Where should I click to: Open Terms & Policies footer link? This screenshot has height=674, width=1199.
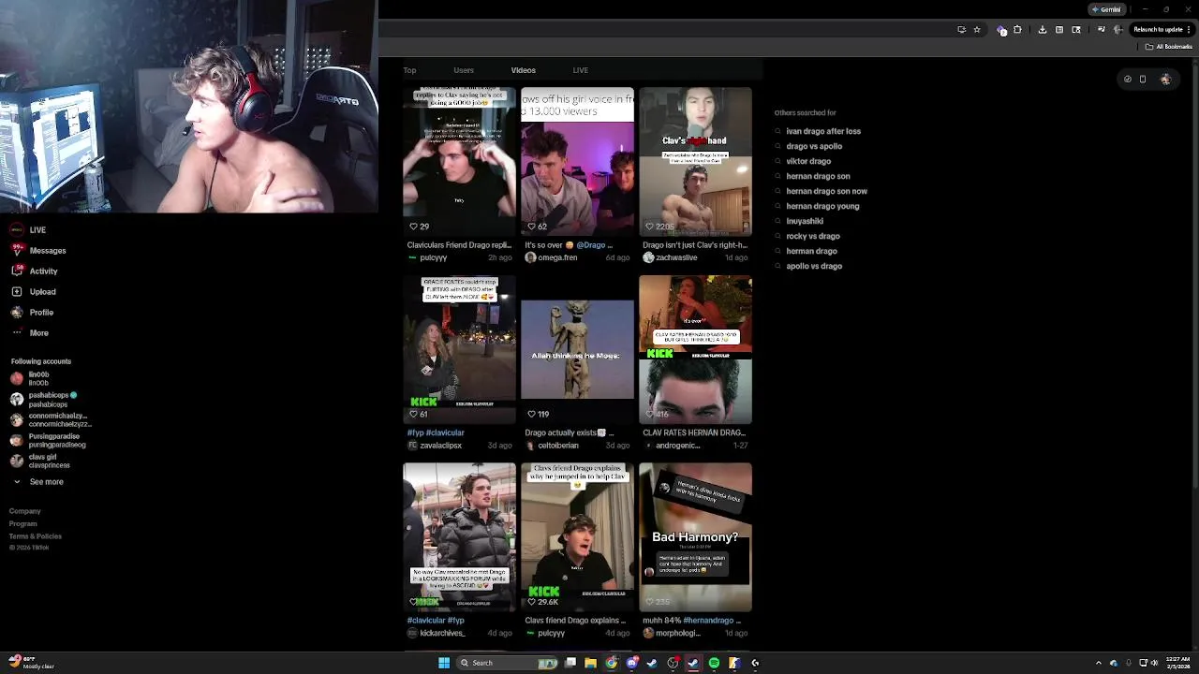point(36,536)
